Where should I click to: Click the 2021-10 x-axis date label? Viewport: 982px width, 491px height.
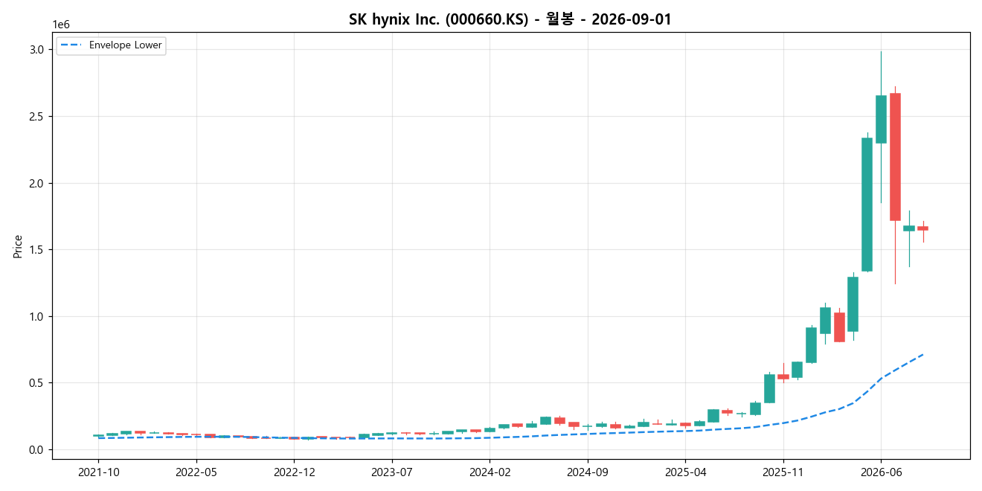[99, 472]
